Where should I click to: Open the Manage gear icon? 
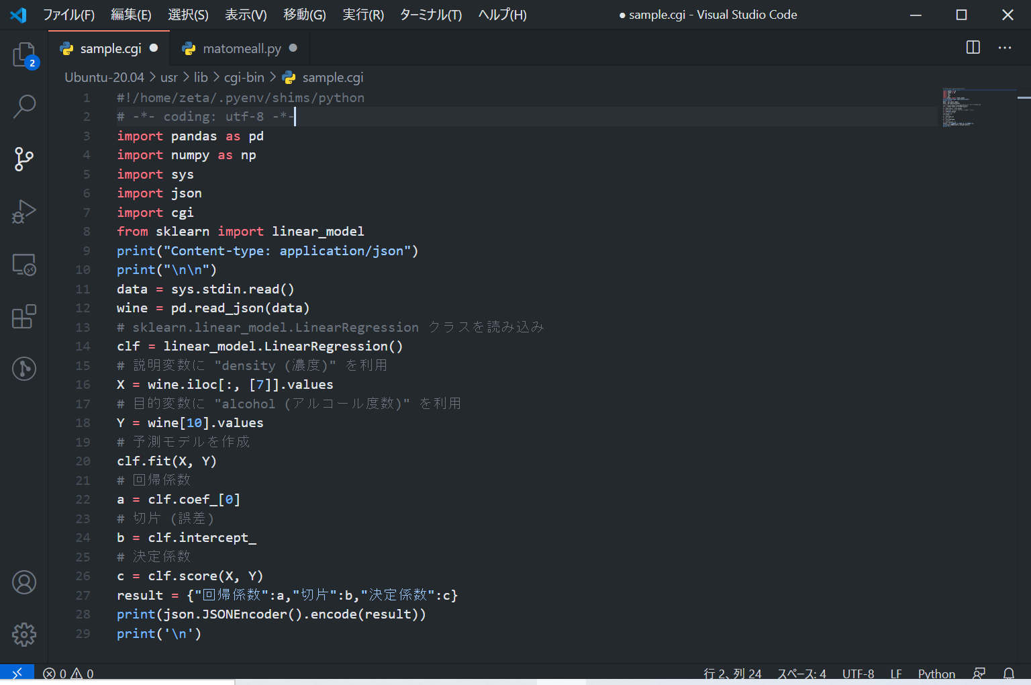[24, 634]
